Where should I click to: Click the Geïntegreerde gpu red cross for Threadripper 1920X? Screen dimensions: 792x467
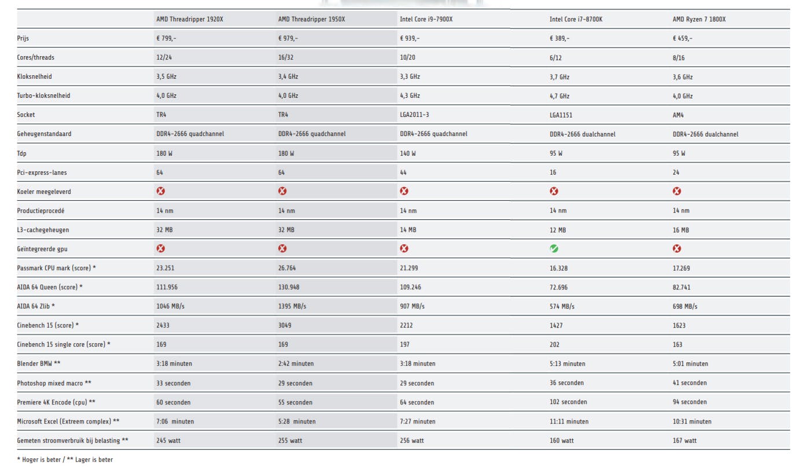pyautogui.click(x=161, y=248)
